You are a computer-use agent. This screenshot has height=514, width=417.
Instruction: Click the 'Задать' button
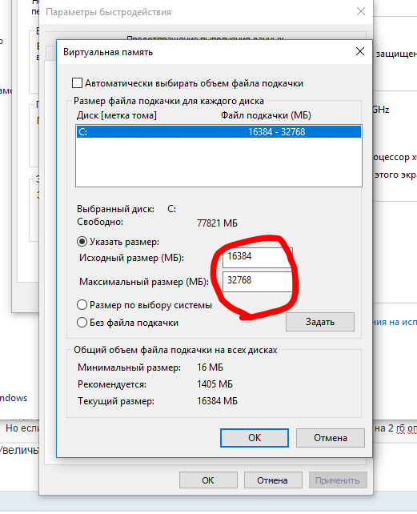pyautogui.click(x=320, y=322)
